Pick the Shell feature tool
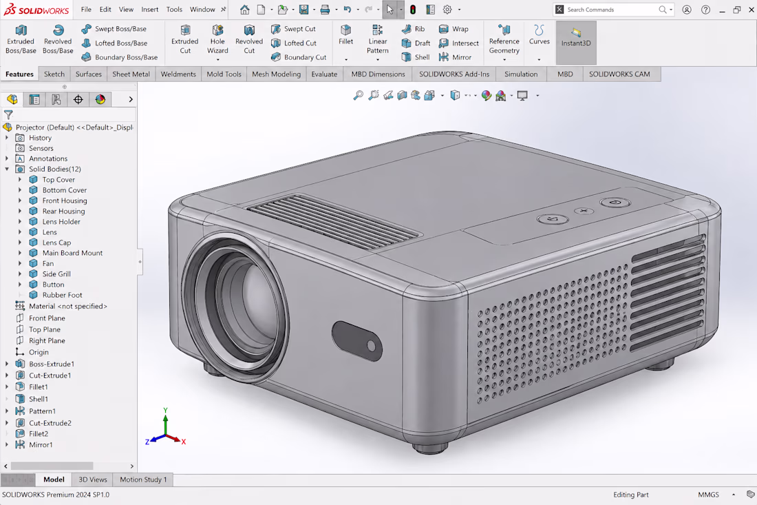757x505 pixels. pyautogui.click(x=416, y=57)
